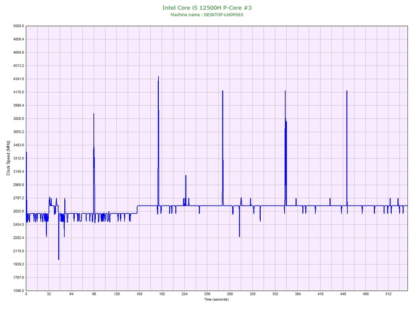This screenshot has width=414, height=310.
Task: Click the 'Clock Speed (MHz)' axis label
Action: click(x=8, y=158)
